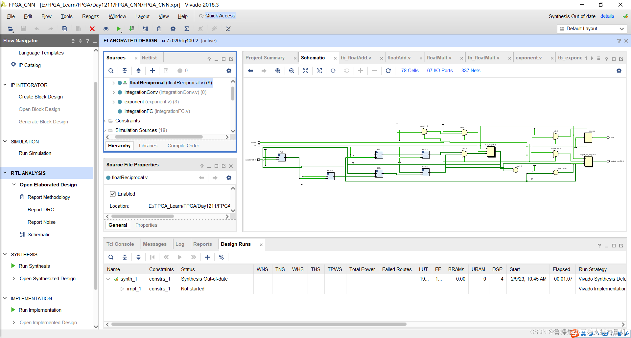Zoom out on the schematic

(292, 71)
